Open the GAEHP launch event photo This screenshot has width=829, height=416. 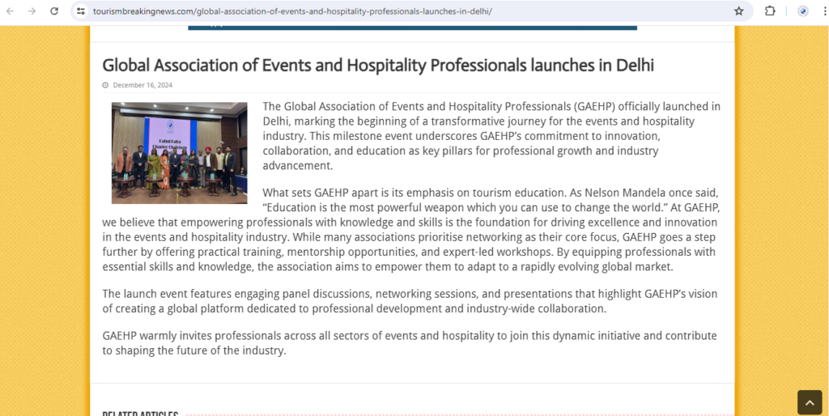click(179, 153)
